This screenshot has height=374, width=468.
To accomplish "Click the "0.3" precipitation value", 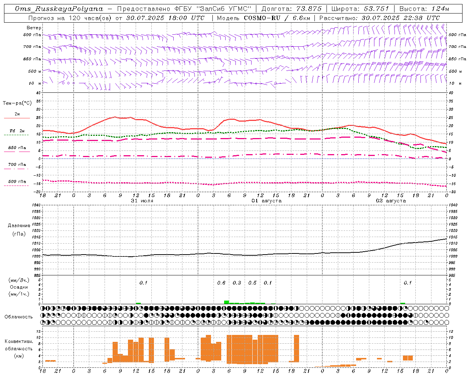I will (x=237, y=283).
